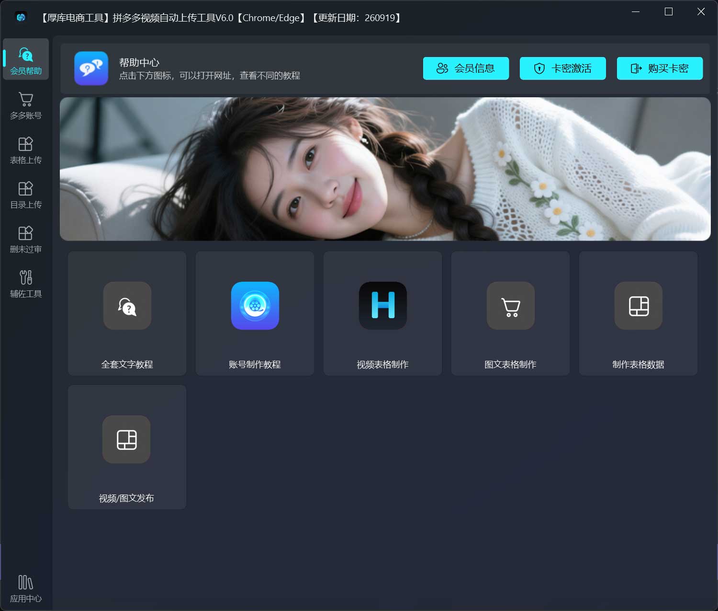Launch the 账号制作教程 blue icon

[255, 306]
